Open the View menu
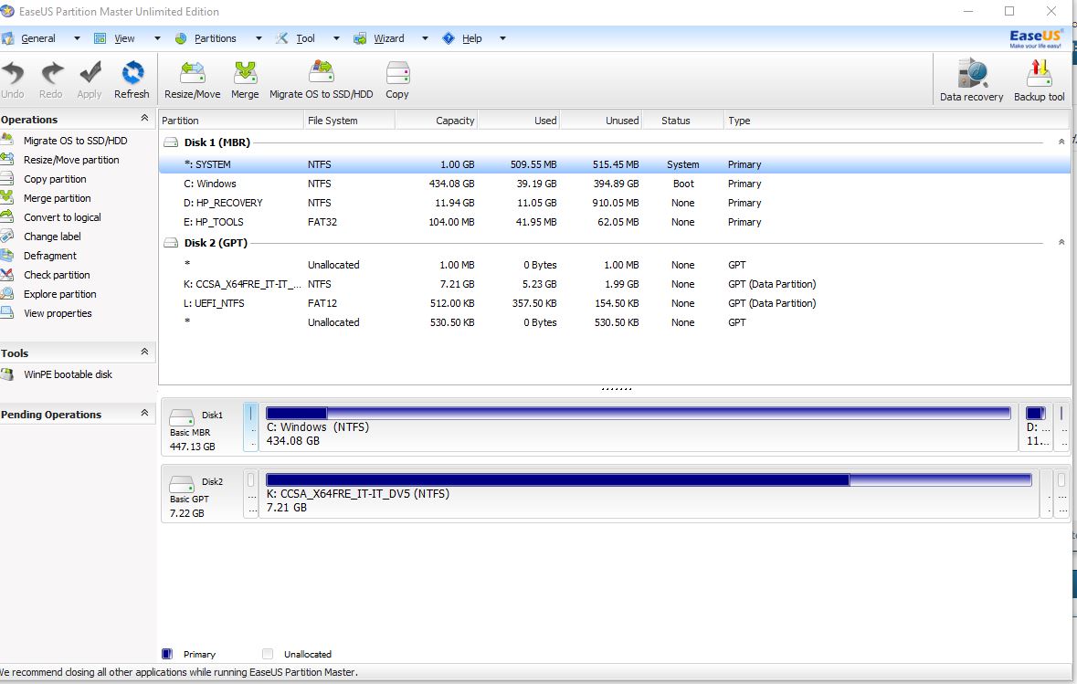 click(x=124, y=38)
